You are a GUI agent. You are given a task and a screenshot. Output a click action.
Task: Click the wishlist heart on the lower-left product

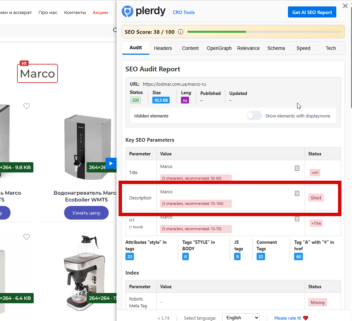pyautogui.click(x=27, y=237)
